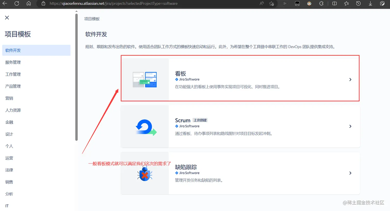Screen dimensions: 390x211
Task: Open favorites list icon
Action: tap(346, 3)
